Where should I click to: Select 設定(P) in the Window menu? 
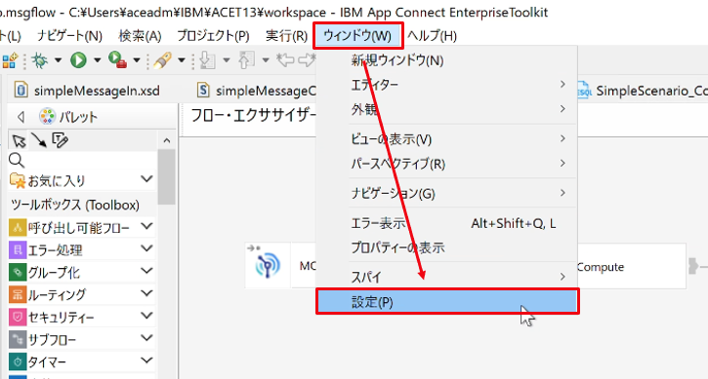[x=447, y=301]
